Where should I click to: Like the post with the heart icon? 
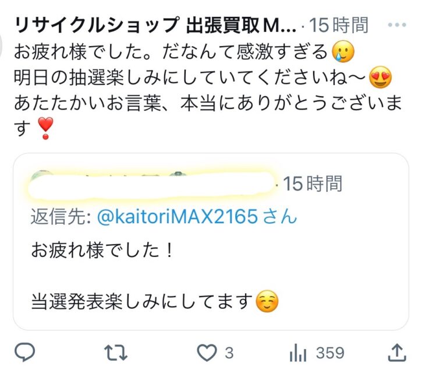click(207, 353)
